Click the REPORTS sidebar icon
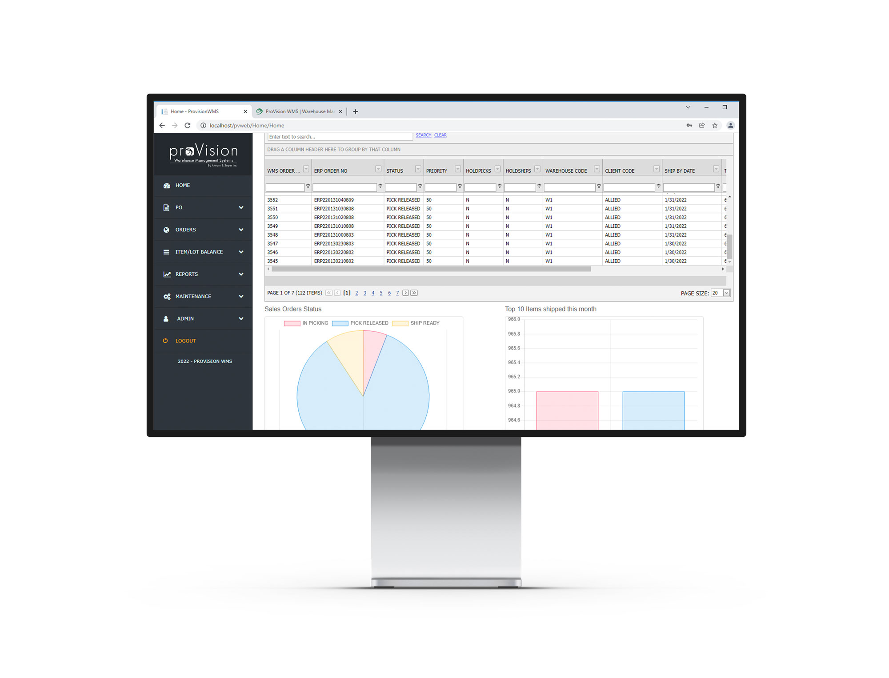889x678 pixels. tap(165, 274)
